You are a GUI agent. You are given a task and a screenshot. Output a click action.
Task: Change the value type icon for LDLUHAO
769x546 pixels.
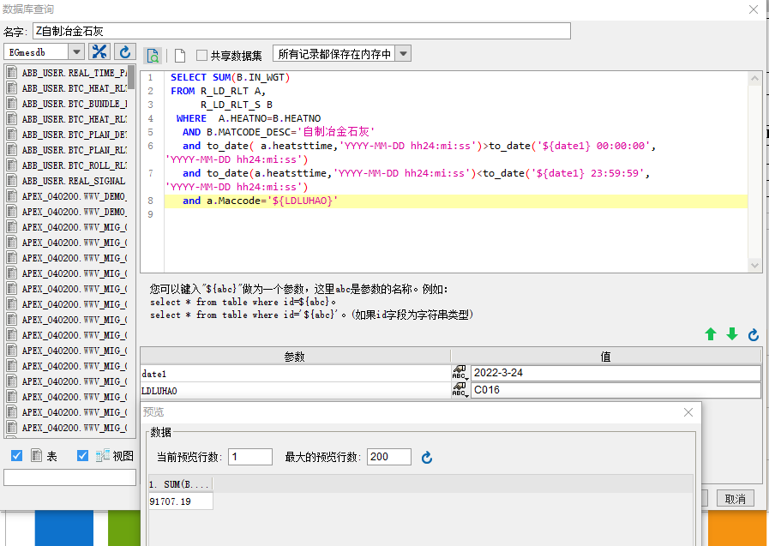pyautogui.click(x=460, y=390)
